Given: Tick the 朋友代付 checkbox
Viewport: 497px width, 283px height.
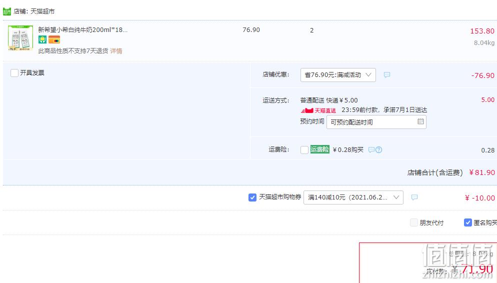Looking at the screenshot, I should [x=413, y=222].
